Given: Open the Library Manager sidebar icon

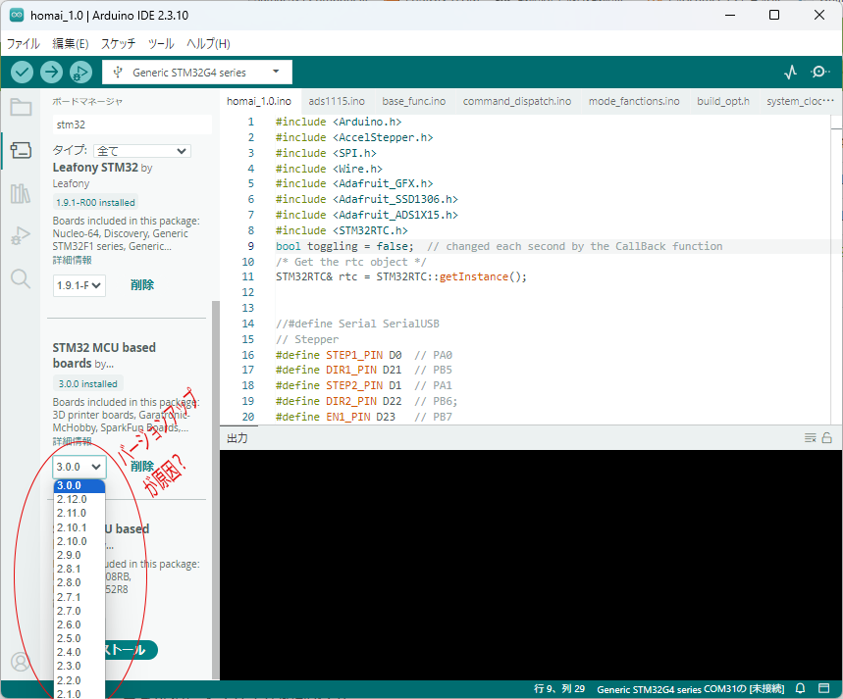Looking at the screenshot, I should click(x=21, y=193).
